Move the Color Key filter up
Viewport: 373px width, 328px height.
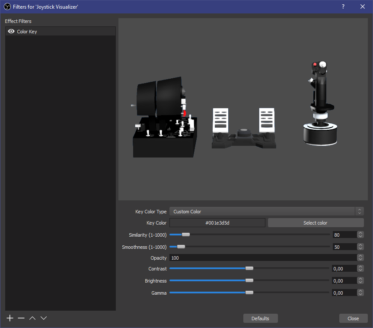point(32,318)
